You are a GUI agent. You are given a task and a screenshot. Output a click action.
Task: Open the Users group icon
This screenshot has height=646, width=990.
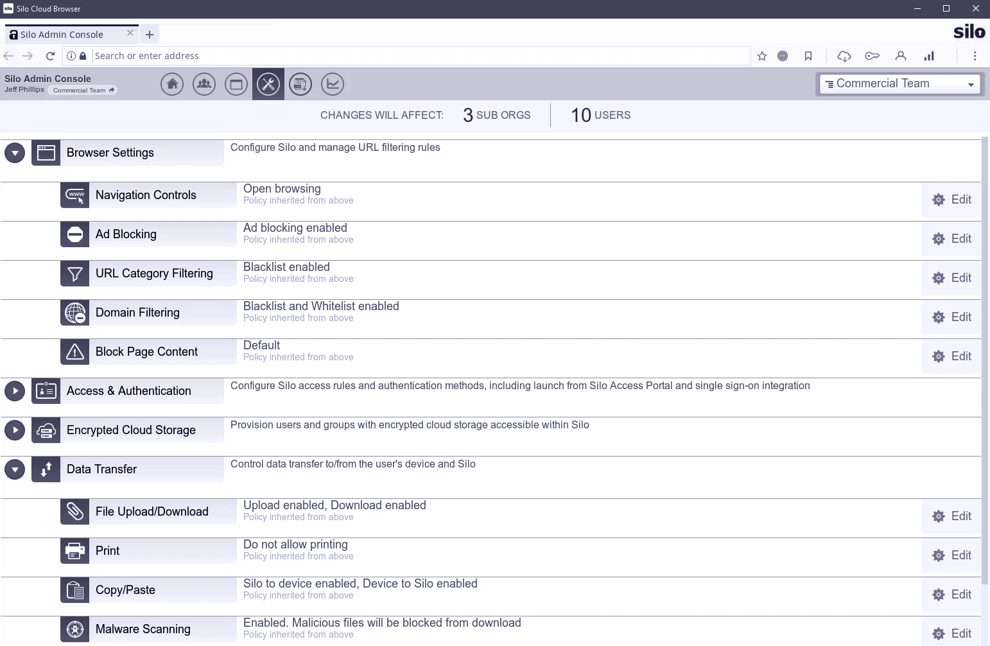(204, 84)
